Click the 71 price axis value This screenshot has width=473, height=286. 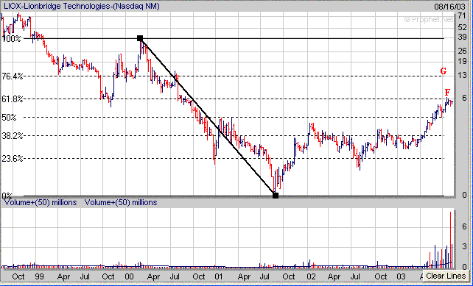point(463,15)
